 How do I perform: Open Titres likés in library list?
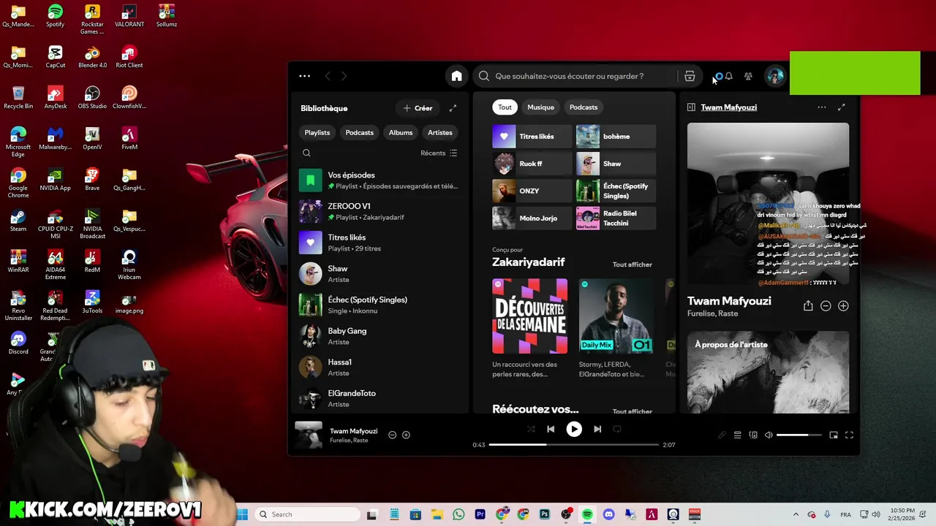(379, 243)
